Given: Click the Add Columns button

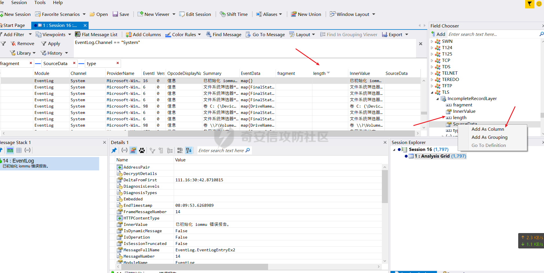Looking at the screenshot, I should click(x=144, y=35).
